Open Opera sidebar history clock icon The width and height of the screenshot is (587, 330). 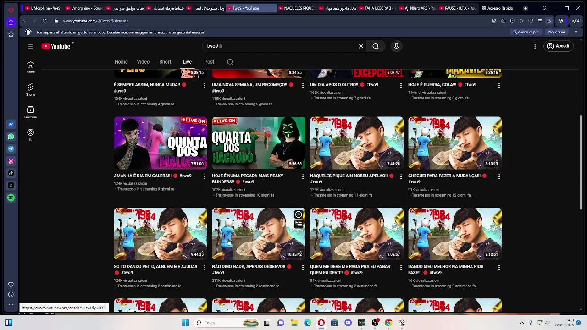(x=11, y=295)
